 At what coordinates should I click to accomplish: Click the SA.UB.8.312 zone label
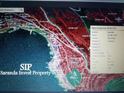(x=102, y=77)
